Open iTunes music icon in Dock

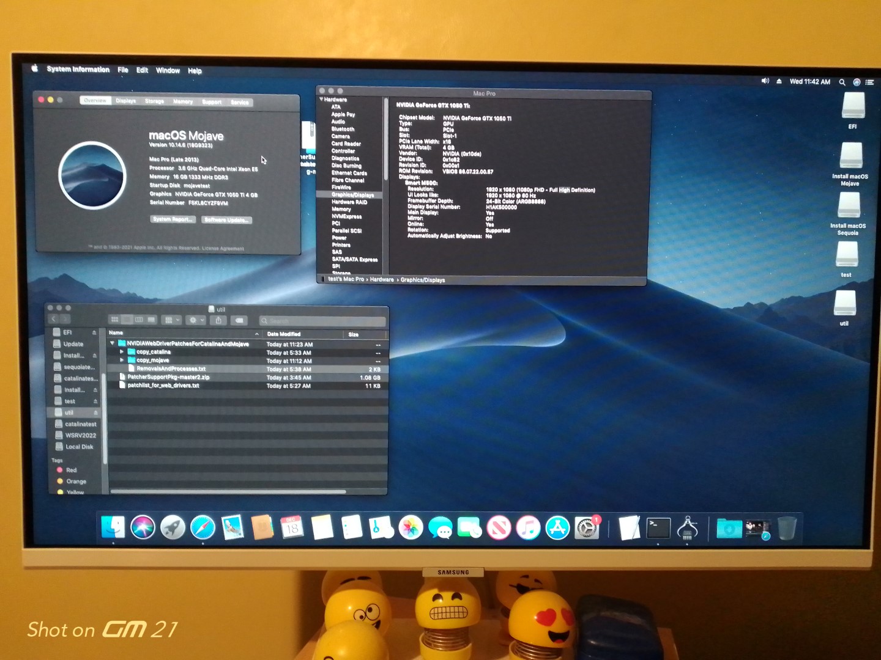[x=528, y=527]
